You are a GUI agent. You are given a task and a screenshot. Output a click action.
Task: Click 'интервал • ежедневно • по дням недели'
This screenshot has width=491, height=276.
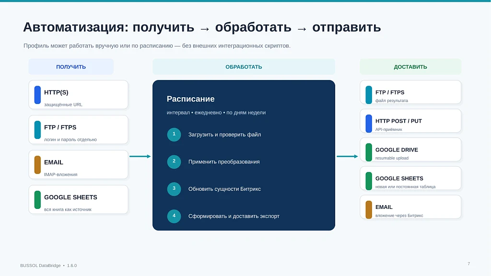[x=216, y=113]
